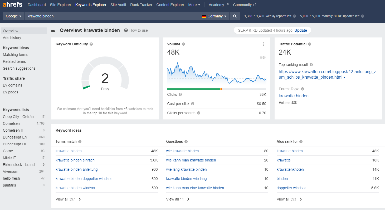Click Questions help icon
The image size is (385, 210).
coord(186,142)
